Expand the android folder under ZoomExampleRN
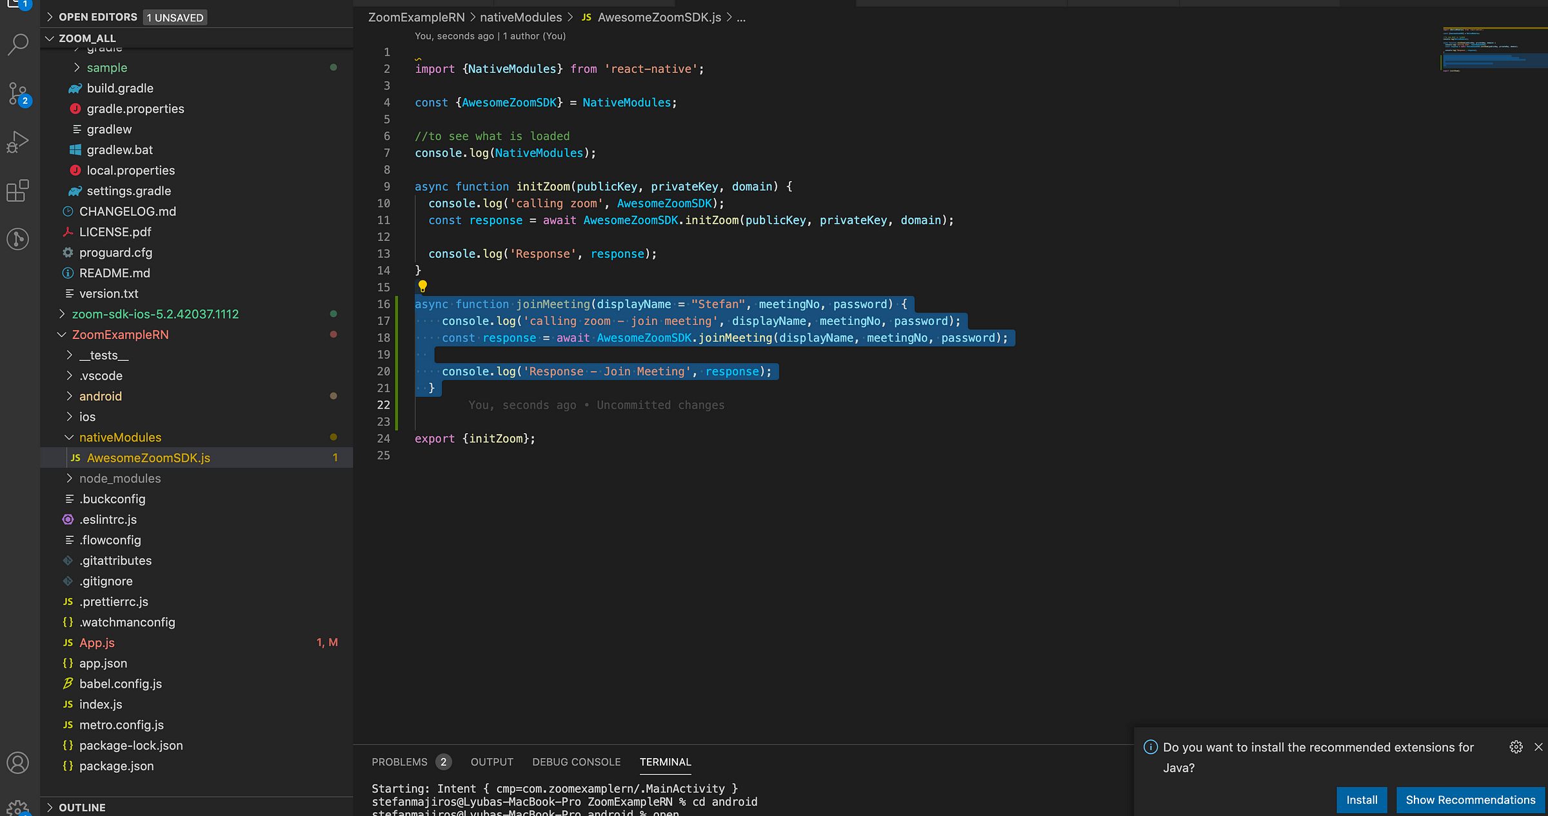Image resolution: width=1548 pixels, height=816 pixels. [x=100, y=396]
